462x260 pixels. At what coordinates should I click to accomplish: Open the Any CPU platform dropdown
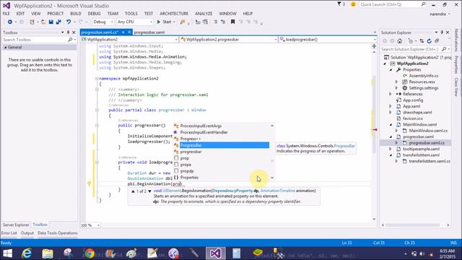pyautogui.click(x=135, y=22)
